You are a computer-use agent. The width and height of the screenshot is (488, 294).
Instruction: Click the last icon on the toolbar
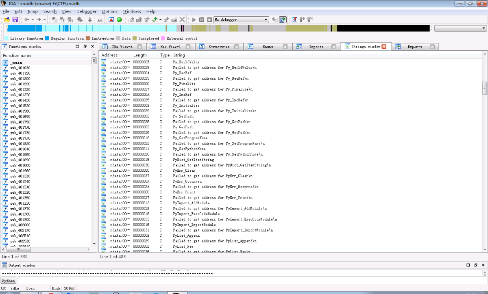(x=310, y=19)
